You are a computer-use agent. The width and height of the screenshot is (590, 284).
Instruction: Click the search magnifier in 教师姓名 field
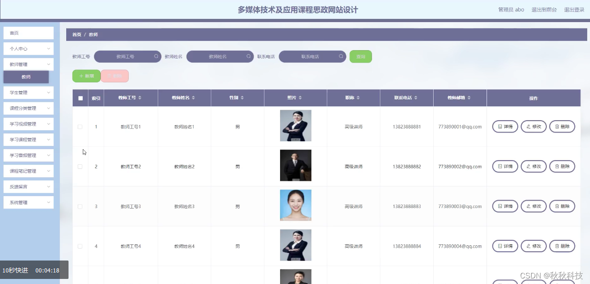(x=248, y=56)
